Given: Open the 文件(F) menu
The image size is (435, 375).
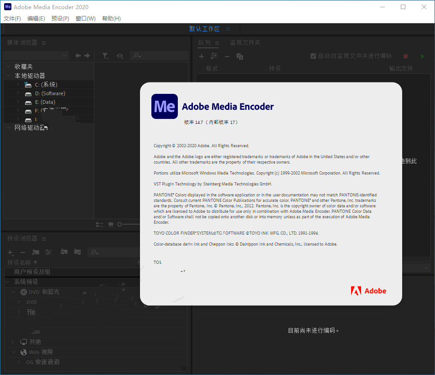Looking at the screenshot, I should pos(12,19).
